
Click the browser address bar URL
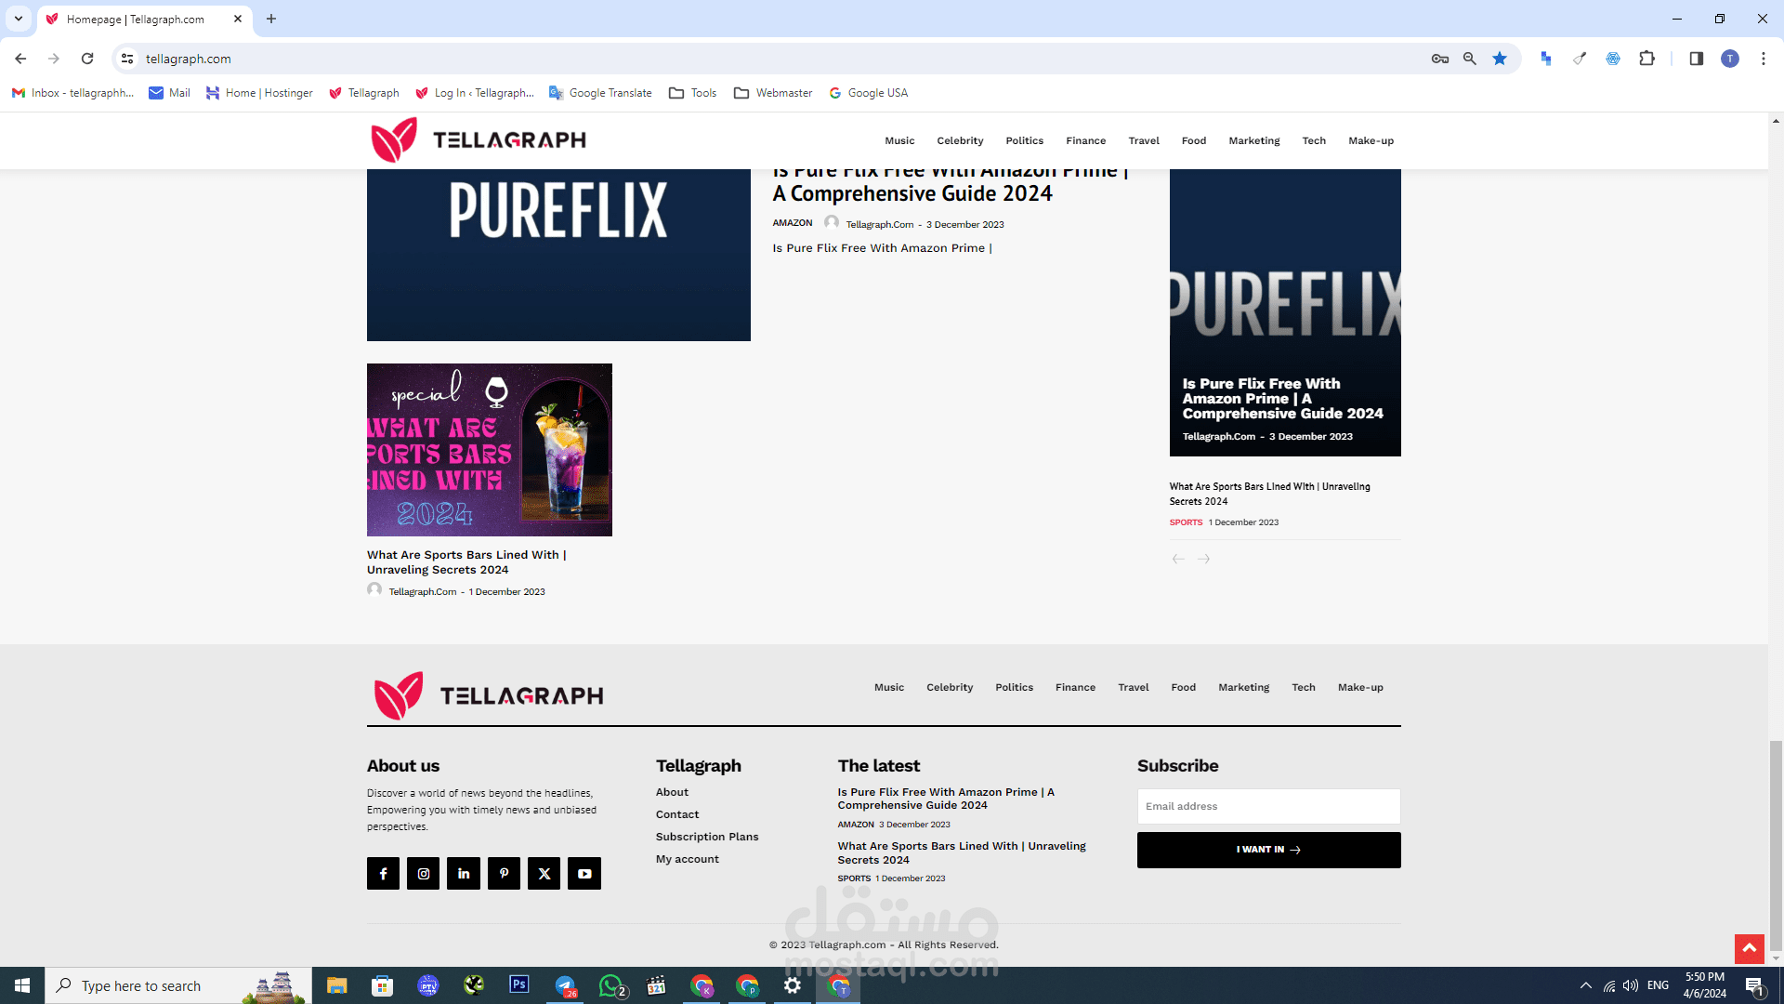(189, 59)
